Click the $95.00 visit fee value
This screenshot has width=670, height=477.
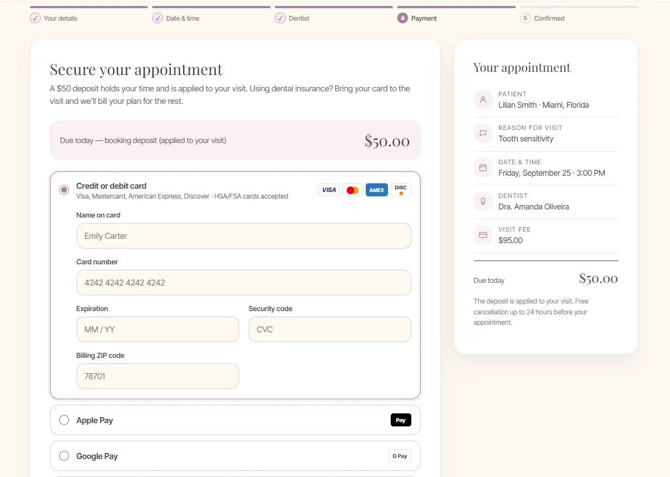(x=510, y=240)
